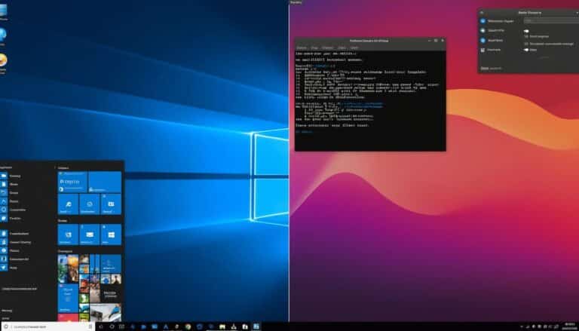Open the yellow smiley icon on the desktop
The height and width of the screenshot is (331, 579).
(x=3, y=60)
